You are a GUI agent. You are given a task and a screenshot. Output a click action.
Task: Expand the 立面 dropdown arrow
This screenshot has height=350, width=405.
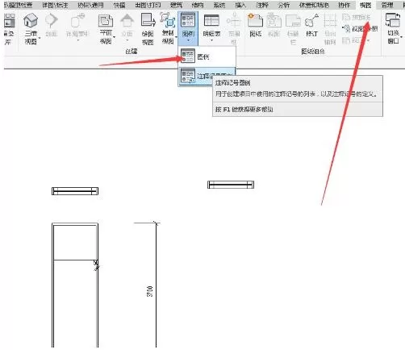pos(127,41)
